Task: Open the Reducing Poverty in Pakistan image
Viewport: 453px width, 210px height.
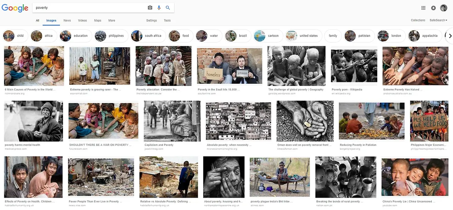Action: coord(372,121)
